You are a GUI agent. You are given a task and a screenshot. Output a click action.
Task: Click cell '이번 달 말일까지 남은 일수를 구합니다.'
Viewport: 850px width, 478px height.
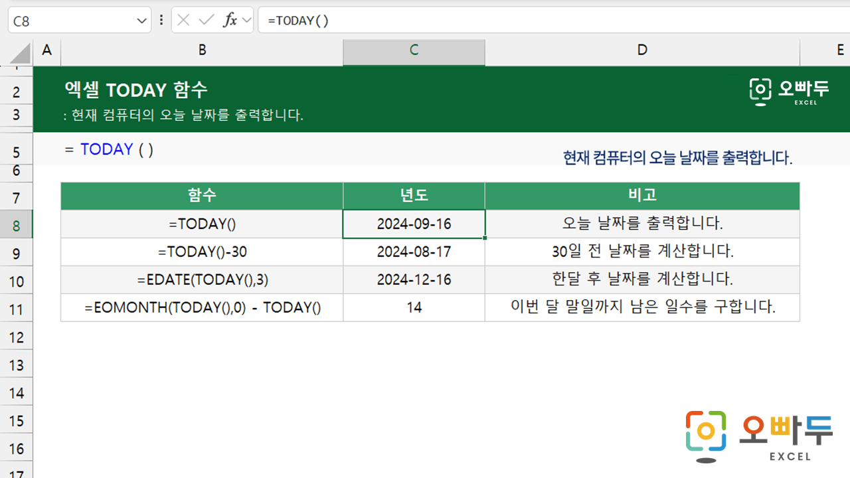[x=642, y=308]
